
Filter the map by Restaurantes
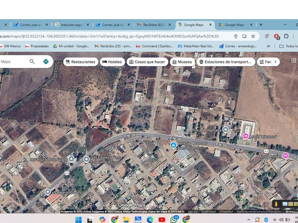pos(81,62)
